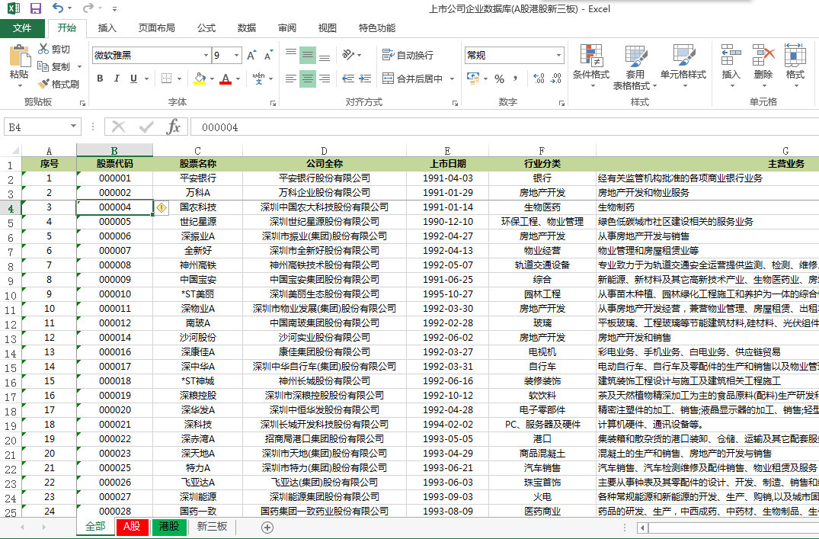Toggle bold formatting

(x=100, y=79)
